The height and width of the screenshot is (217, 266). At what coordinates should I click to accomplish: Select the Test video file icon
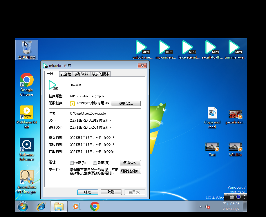[212, 149]
